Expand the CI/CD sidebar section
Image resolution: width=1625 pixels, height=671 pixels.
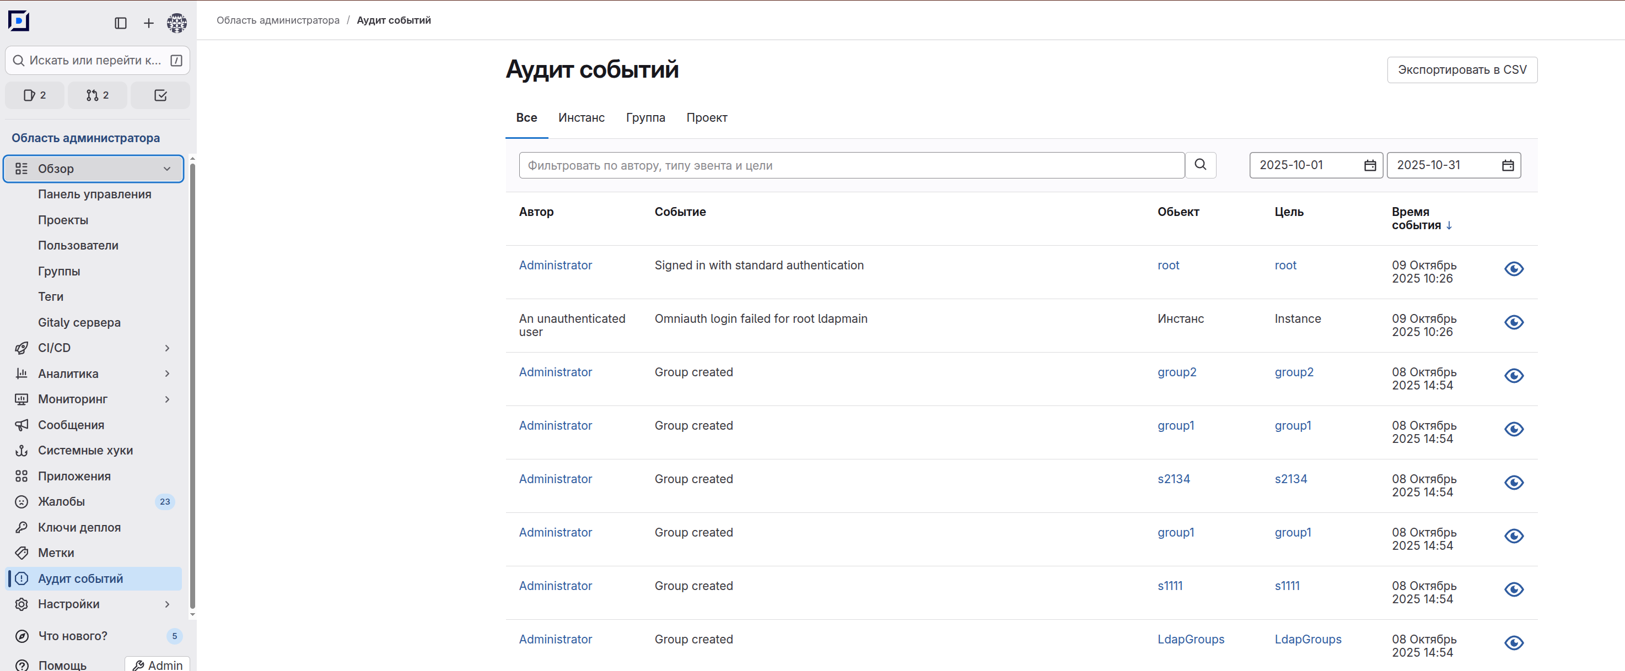[167, 348]
